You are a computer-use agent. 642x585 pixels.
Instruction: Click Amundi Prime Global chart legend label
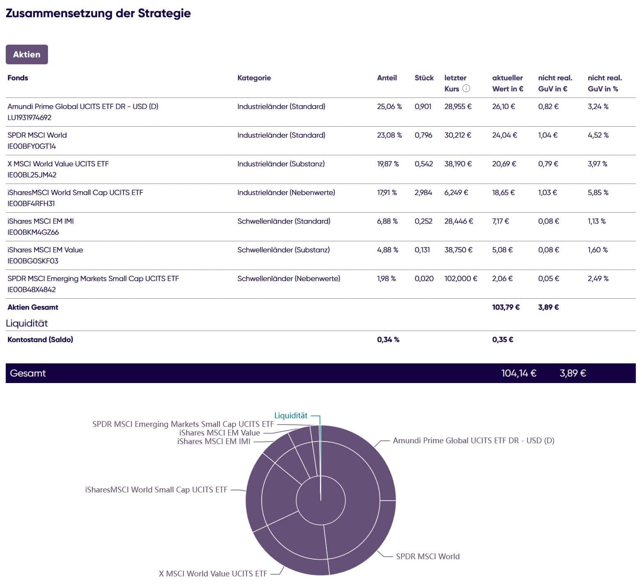click(473, 441)
